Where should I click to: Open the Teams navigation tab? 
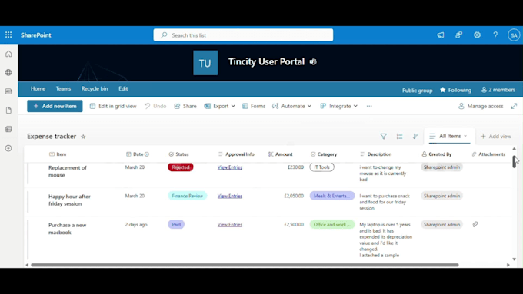point(63,88)
